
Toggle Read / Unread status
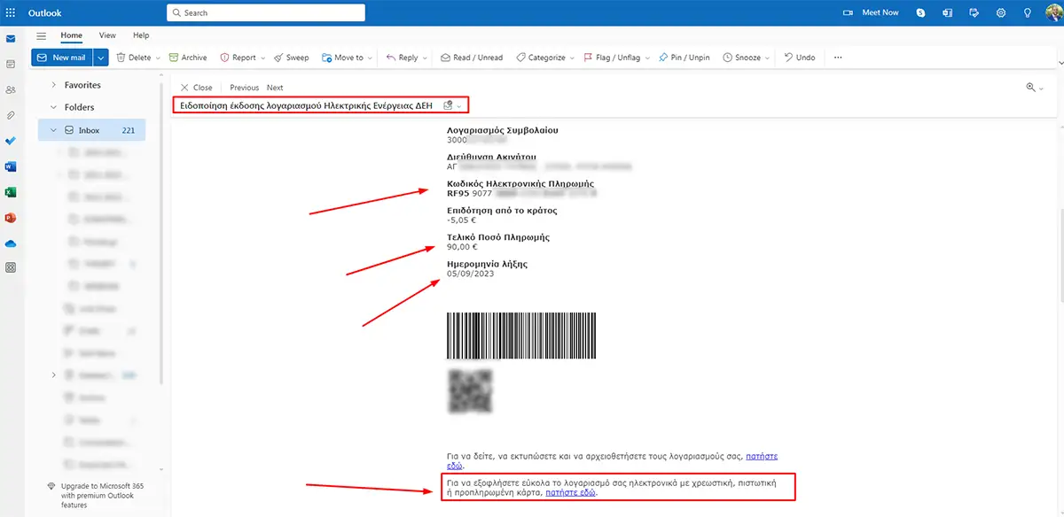tap(471, 58)
